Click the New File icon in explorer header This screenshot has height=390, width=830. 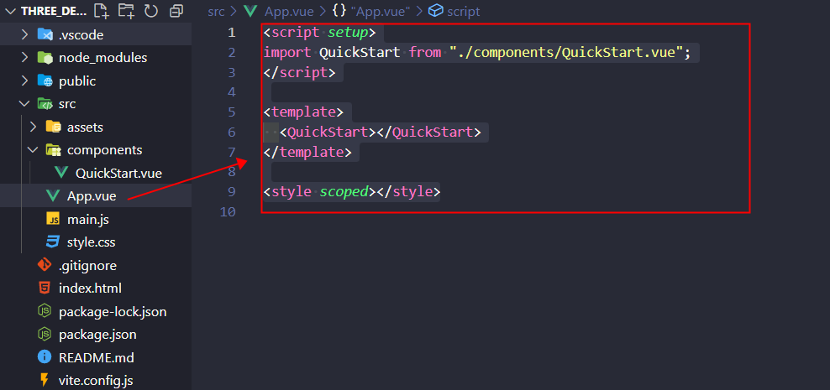tap(101, 10)
